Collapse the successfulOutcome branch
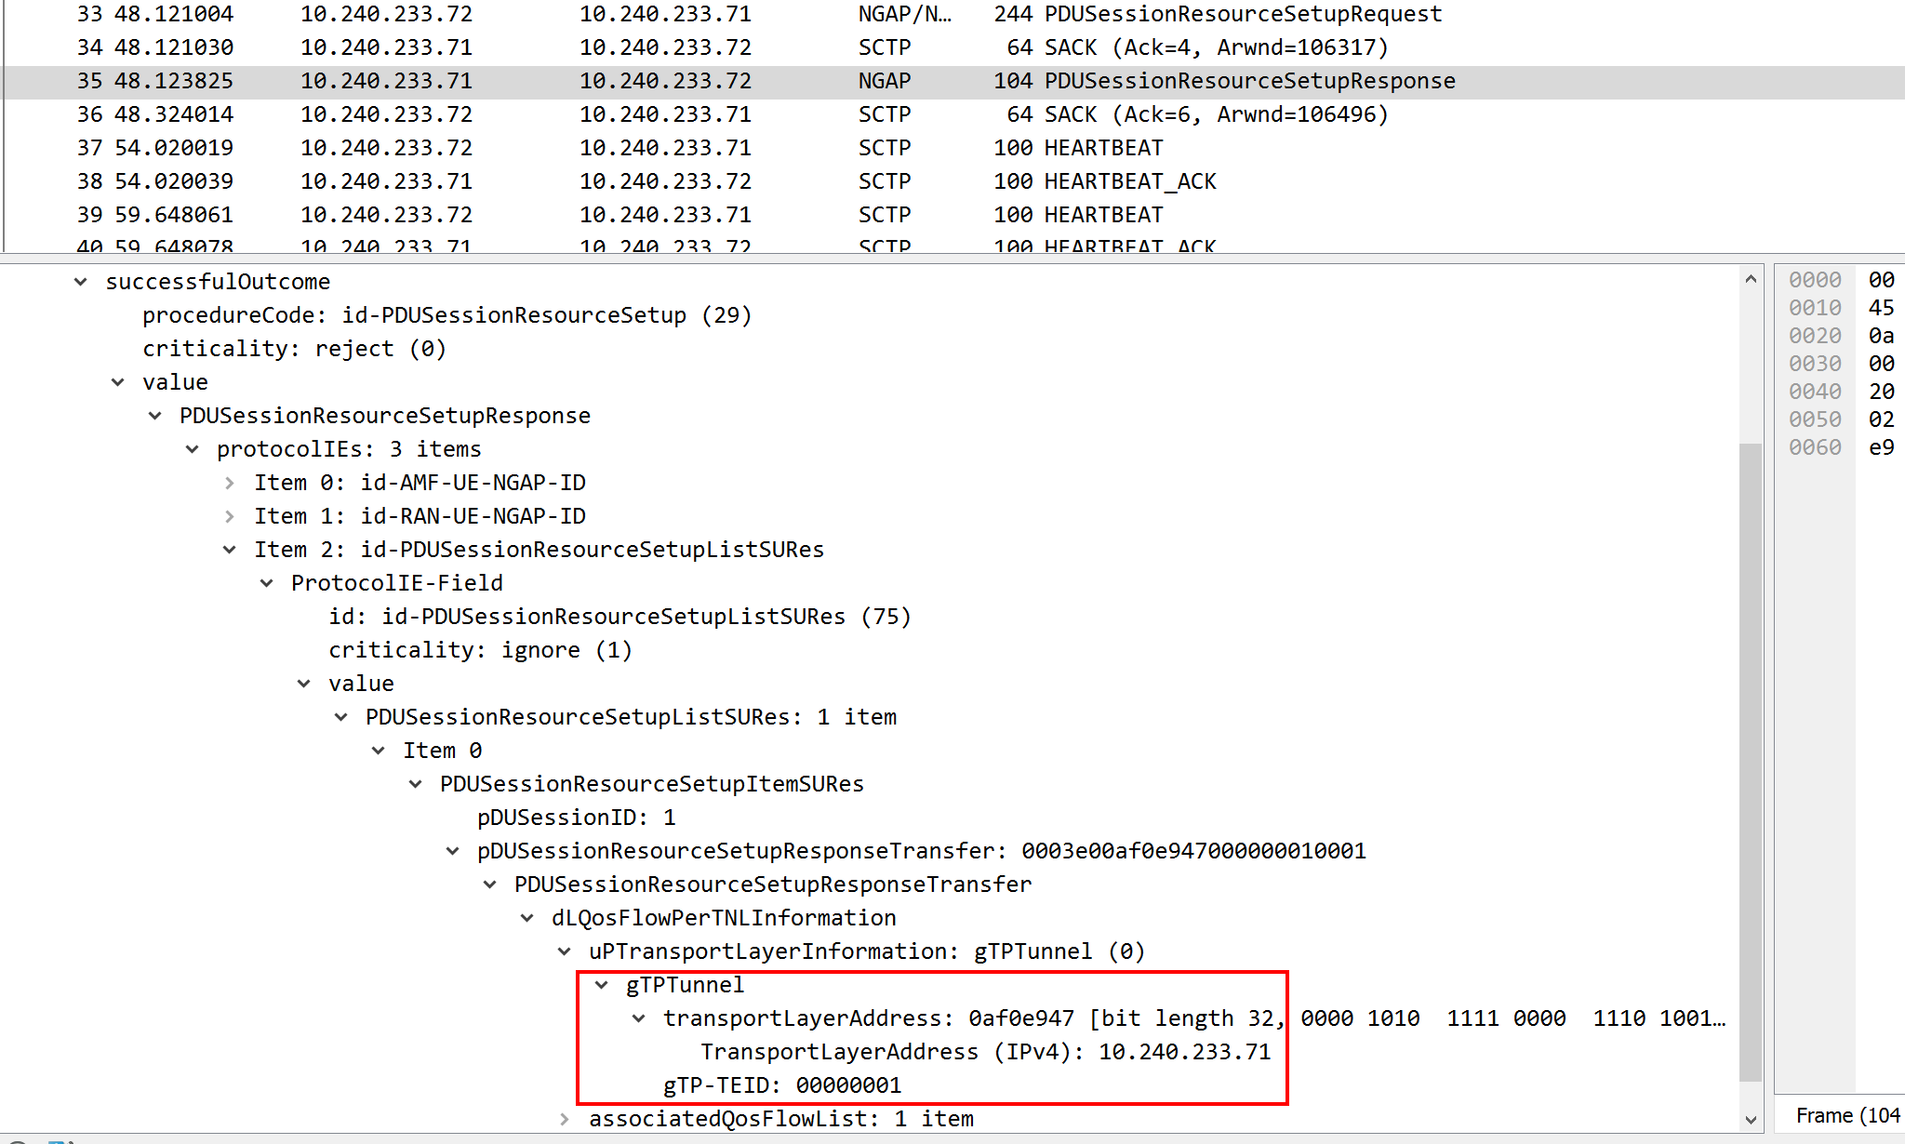Viewport: 1905px width, 1144px height. tap(80, 281)
